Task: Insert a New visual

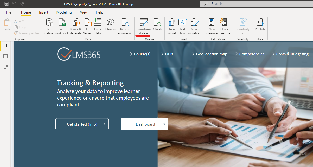Action: point(172,27)
